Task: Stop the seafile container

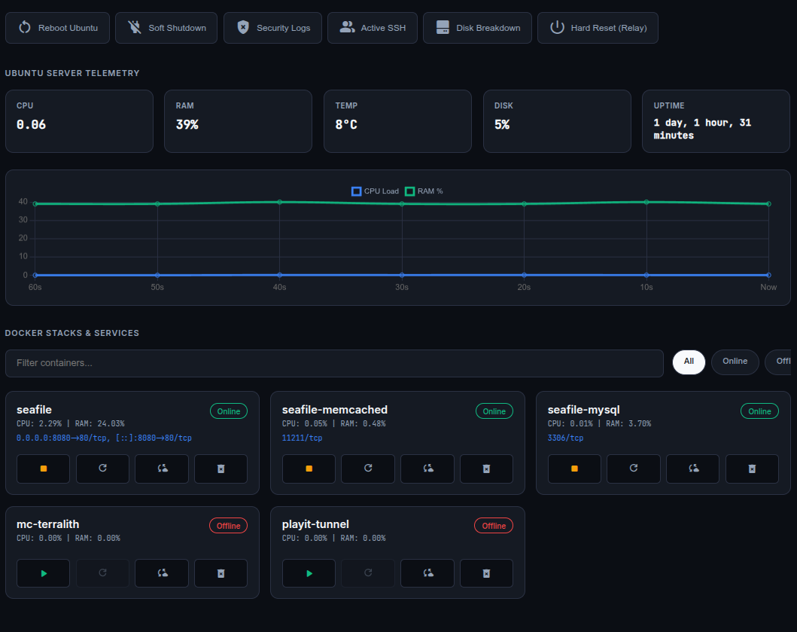Action: coord(43,469)
